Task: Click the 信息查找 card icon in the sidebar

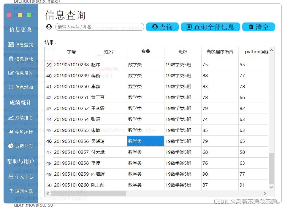Action: tap(11, 45)
